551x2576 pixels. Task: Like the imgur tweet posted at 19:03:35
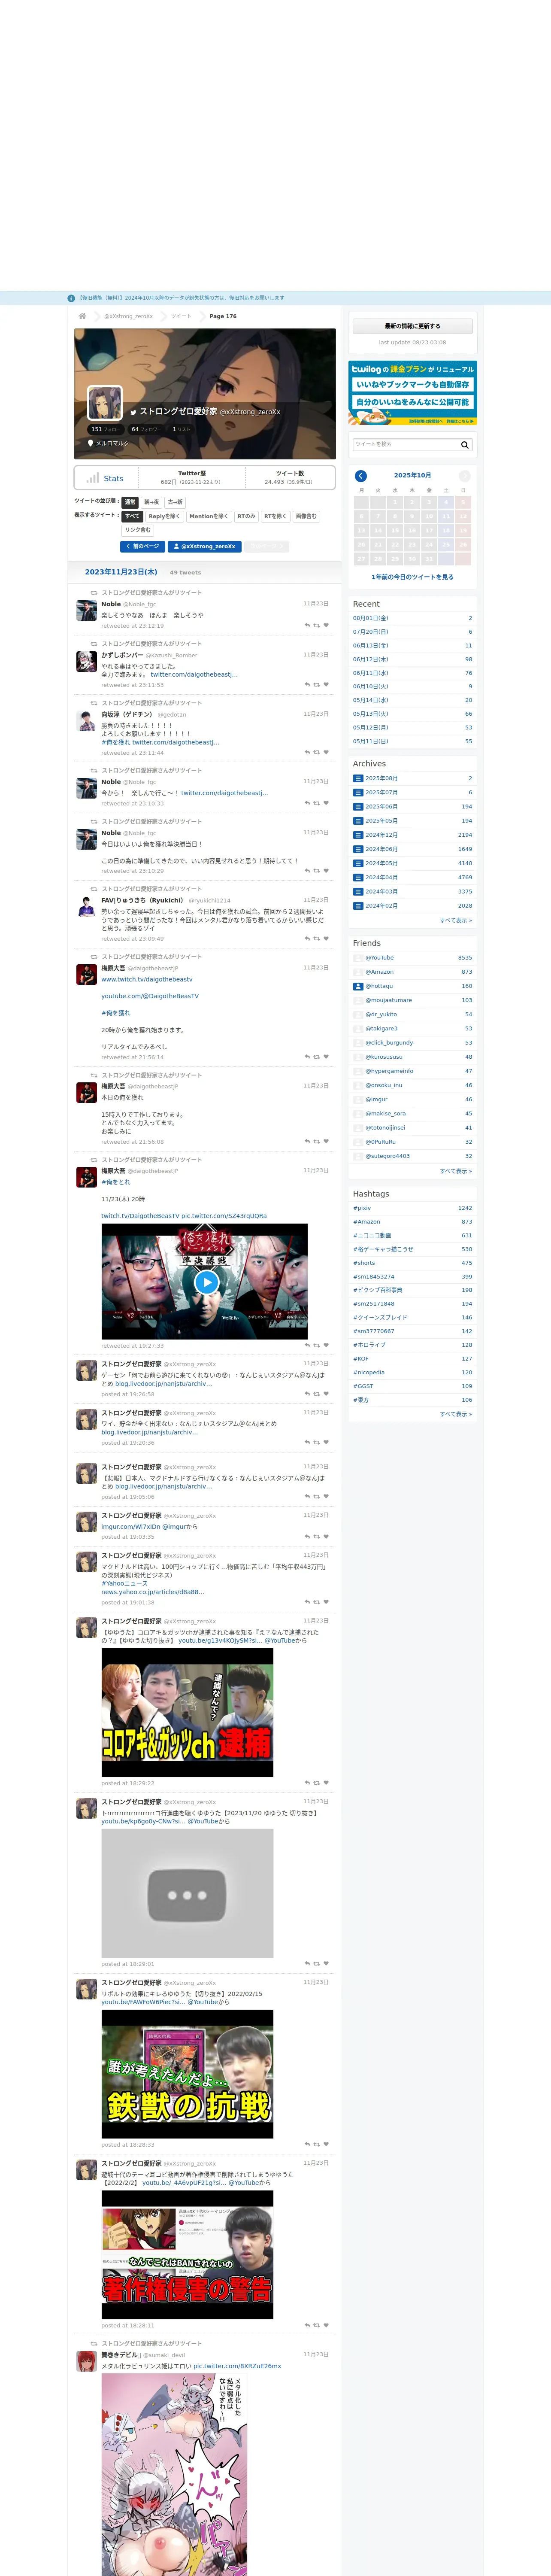[326, 1537]
